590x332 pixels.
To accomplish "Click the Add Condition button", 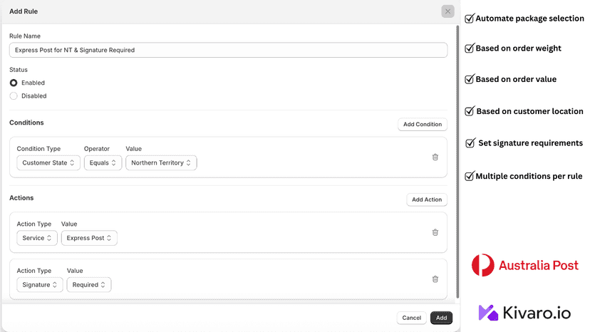I will pyautogui.click(x=422, y=124).
